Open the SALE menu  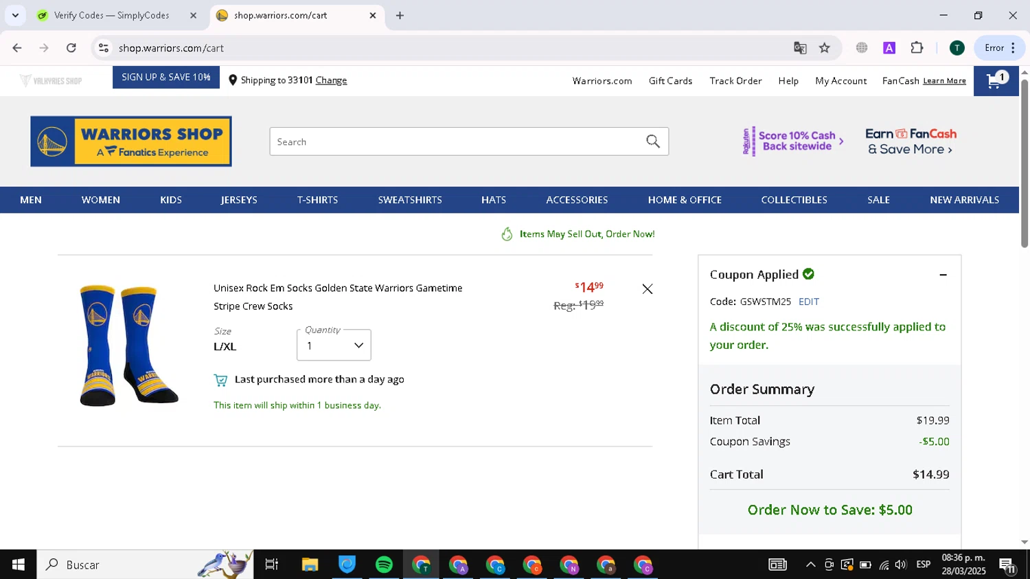(878, 200)
